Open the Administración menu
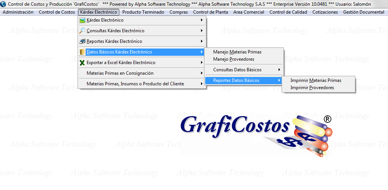 18,12
